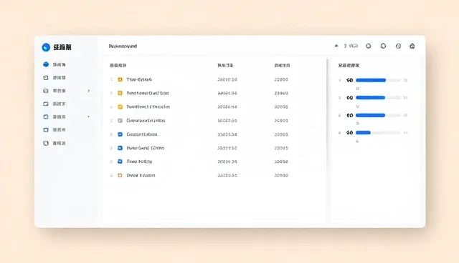459x263 pixels.
Task: Click the first blue progress bar in right panel
Action: [x=371, y=80]
